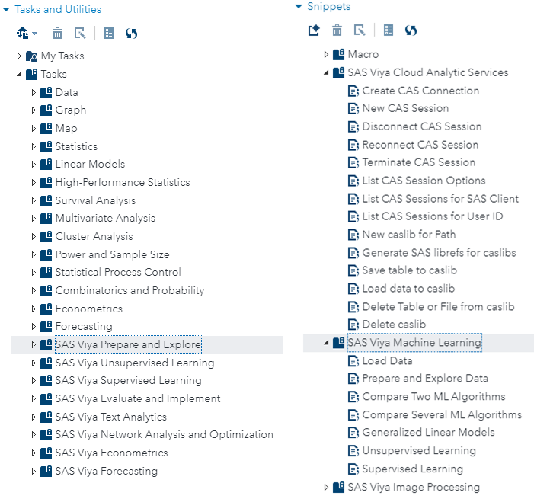Click the New task dropdown icon in Tasks toolbar
The image size is (534, 499).
pos(26,34)
